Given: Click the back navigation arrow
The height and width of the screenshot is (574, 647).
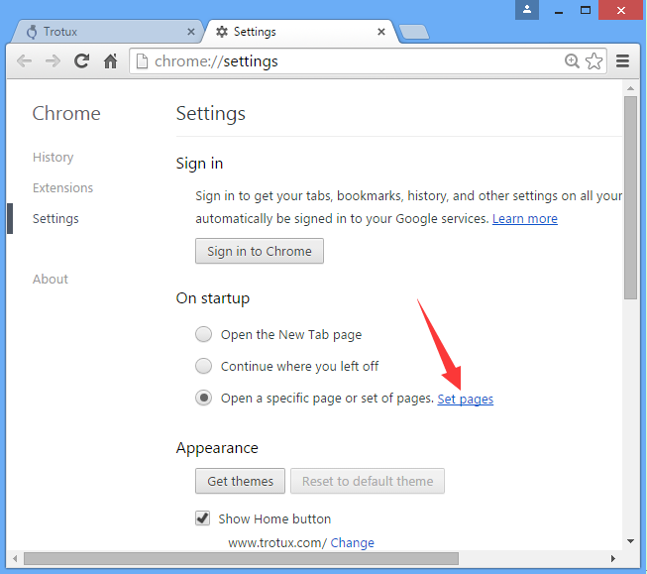Looking at the screenshot, I should (25, 61).
